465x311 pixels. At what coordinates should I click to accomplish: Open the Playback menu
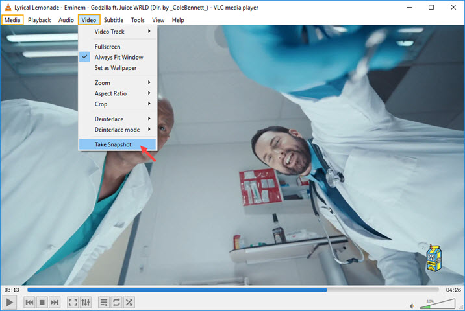click(39, 20)
